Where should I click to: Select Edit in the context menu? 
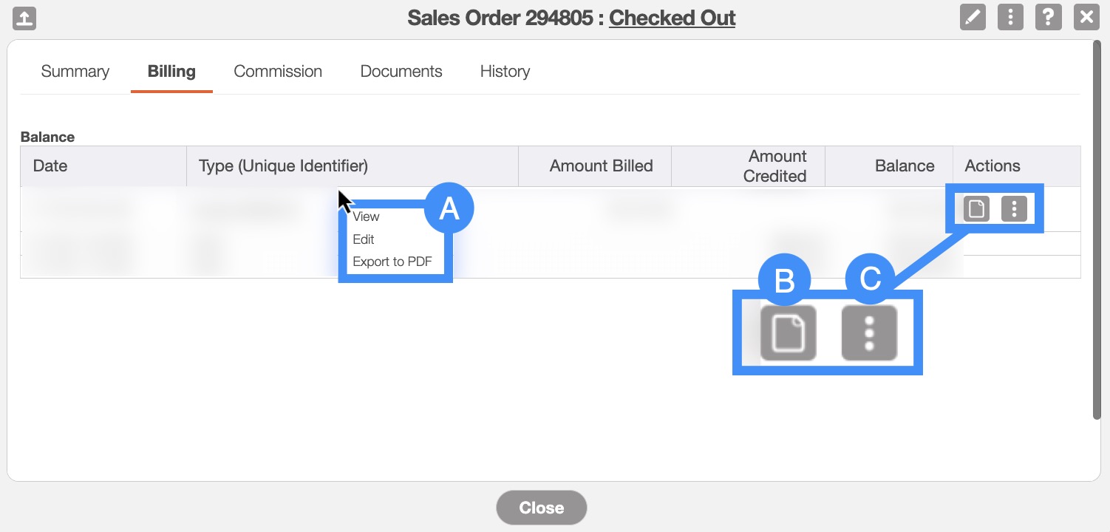[x=364, y=239]
